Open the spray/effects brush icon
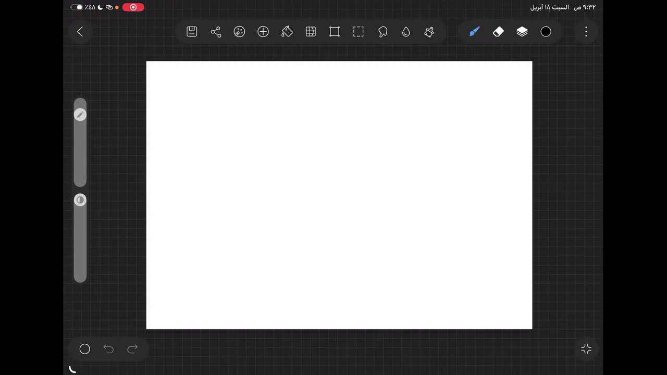 point(429,32)
